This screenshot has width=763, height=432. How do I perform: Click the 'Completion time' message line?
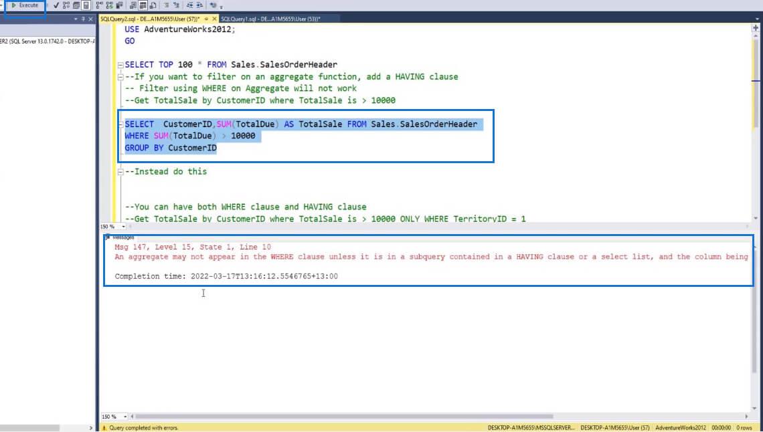pyautogui.click(x=226, y=276)
